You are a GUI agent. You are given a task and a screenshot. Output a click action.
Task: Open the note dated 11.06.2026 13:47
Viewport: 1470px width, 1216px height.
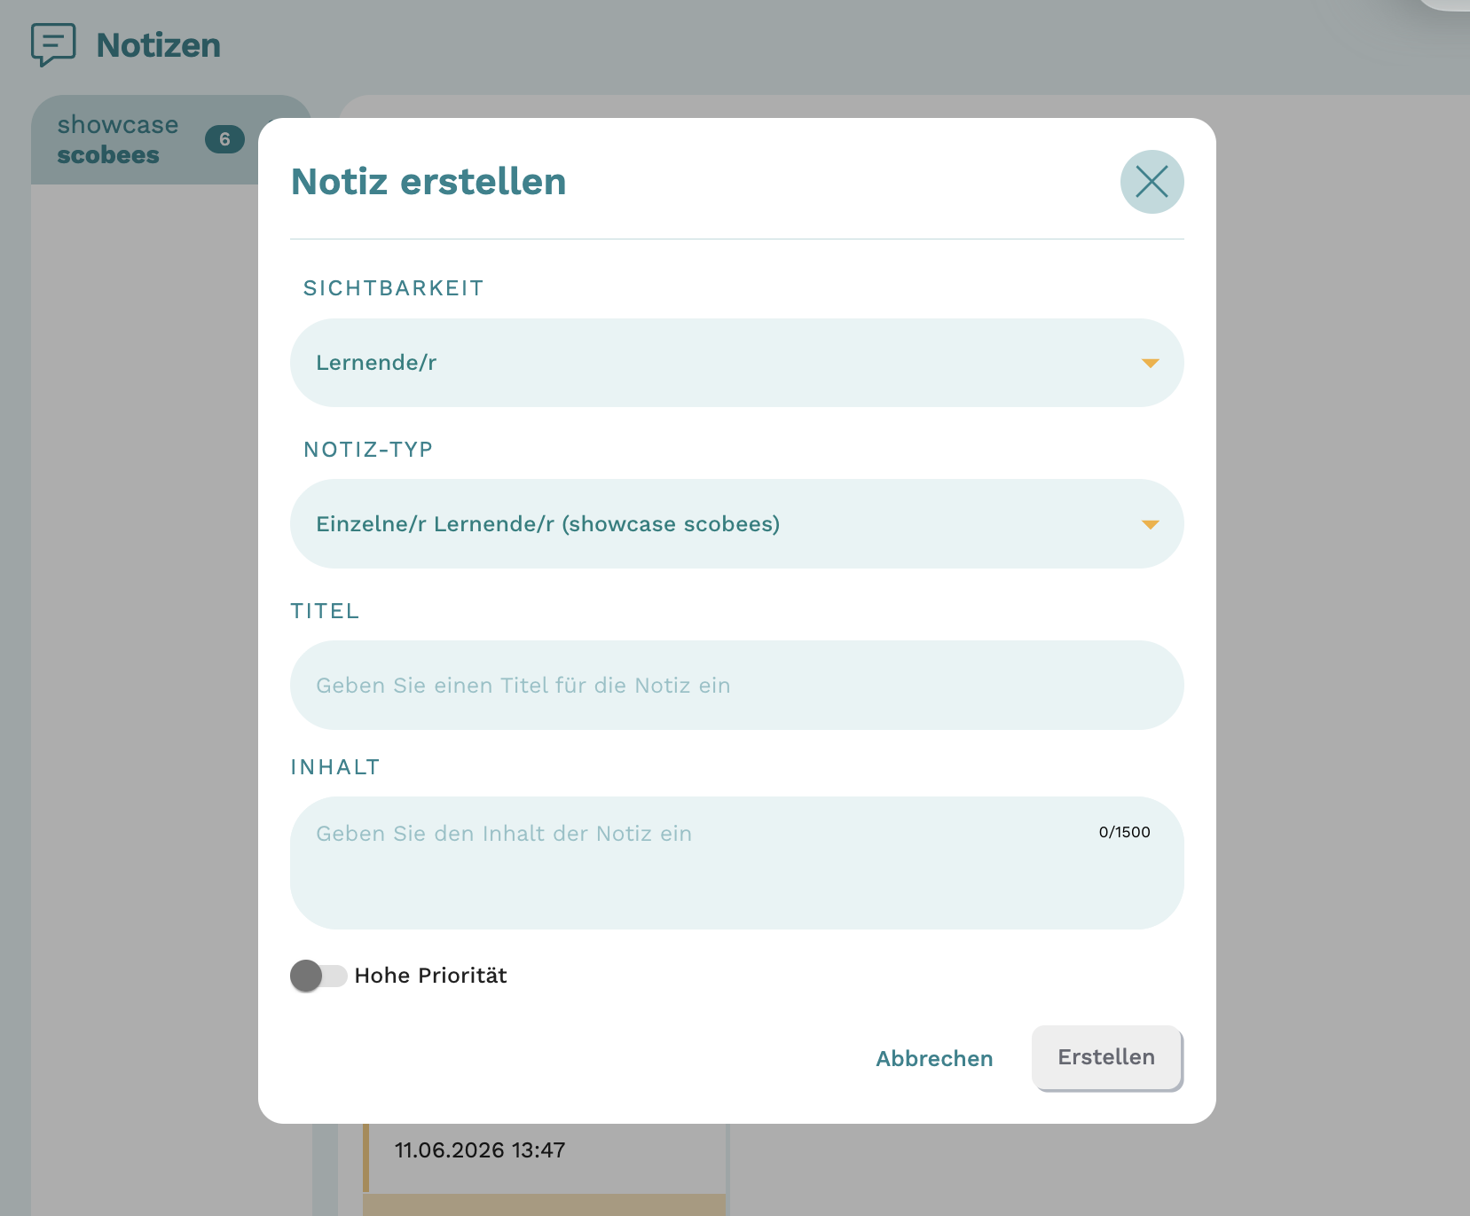[544, 1157]
